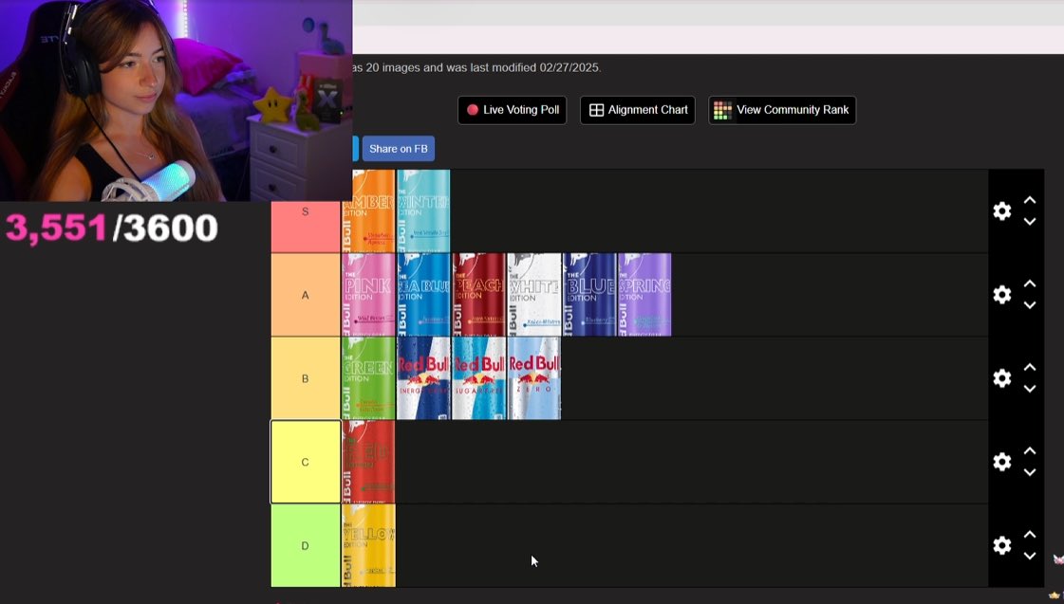Move B tier row up with arrow
Viewport: 1064px width, 604px height.
click(x=1030, y=367)
